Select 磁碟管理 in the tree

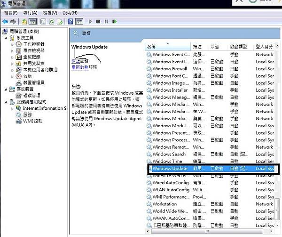tap(31, 95)
